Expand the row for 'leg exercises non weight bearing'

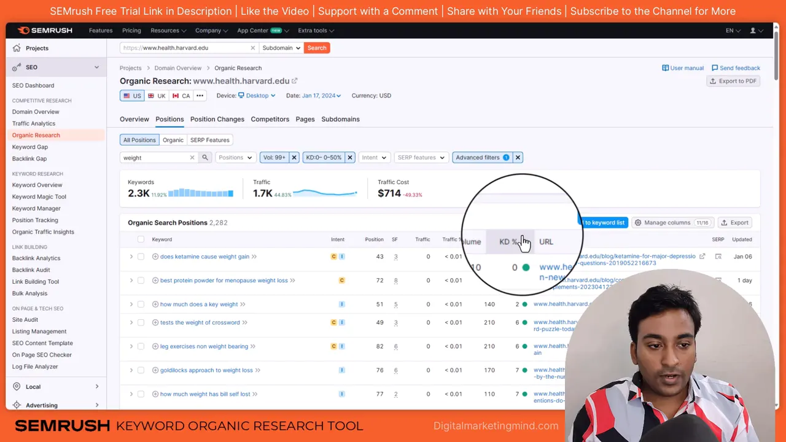click(x=131, y=346)
